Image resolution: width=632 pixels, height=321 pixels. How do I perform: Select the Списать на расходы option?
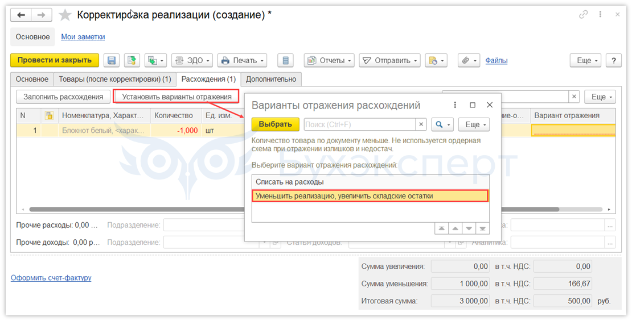pyautogui.click(x=290, y=182)
